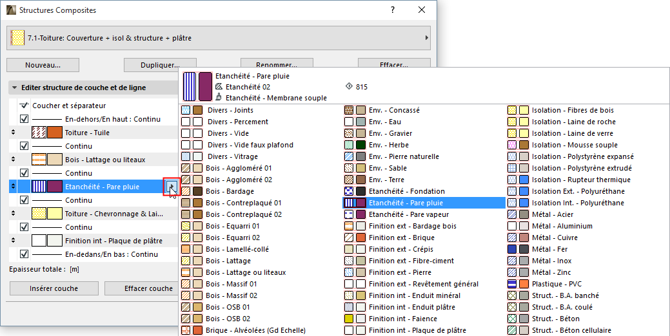Click Isolation - Rupteur thermique hatch icon
This screenshot has width=670, height=336.
click(x=512, y=180)
